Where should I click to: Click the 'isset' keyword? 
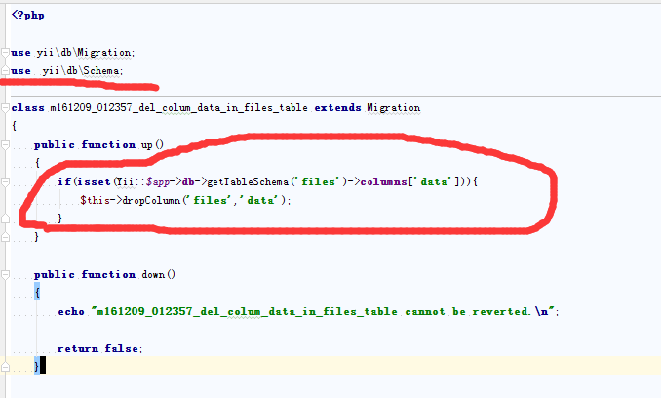(94, 182)
